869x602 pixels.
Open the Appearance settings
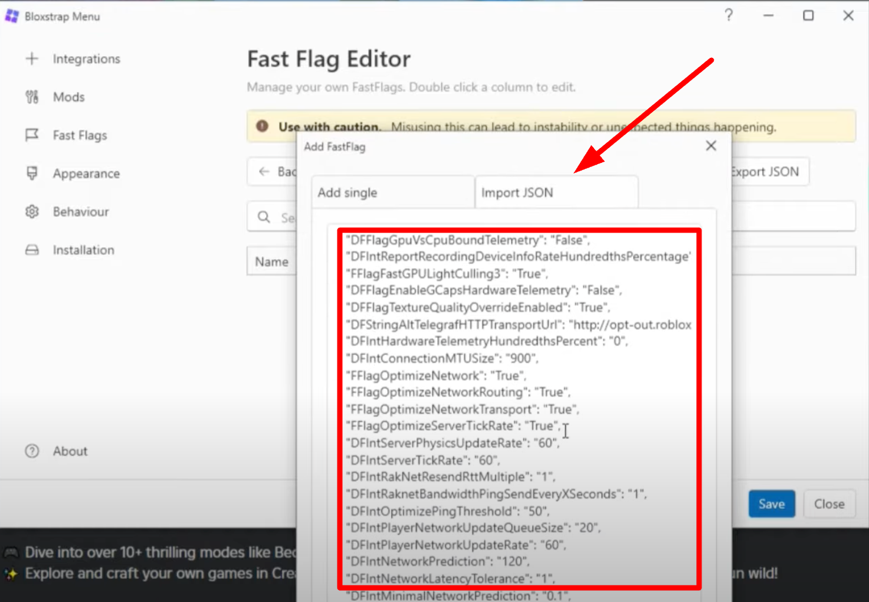(x=86, y=174)
